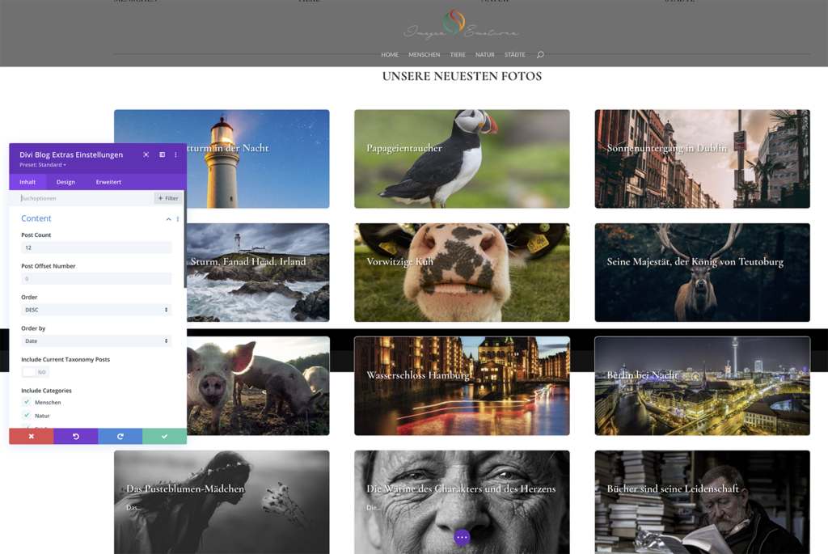
Task: Open the Papageientaucher photo card
Action: tap(462, 159)
